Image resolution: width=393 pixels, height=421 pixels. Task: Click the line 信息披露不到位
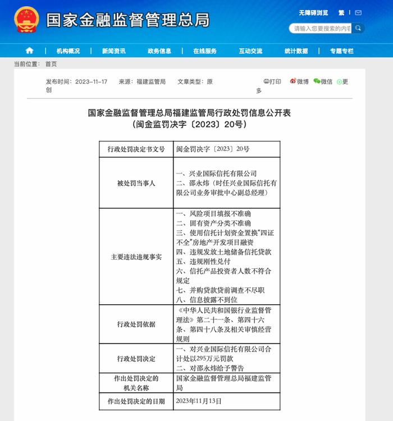pyautogui.click(x=213, y=300)
